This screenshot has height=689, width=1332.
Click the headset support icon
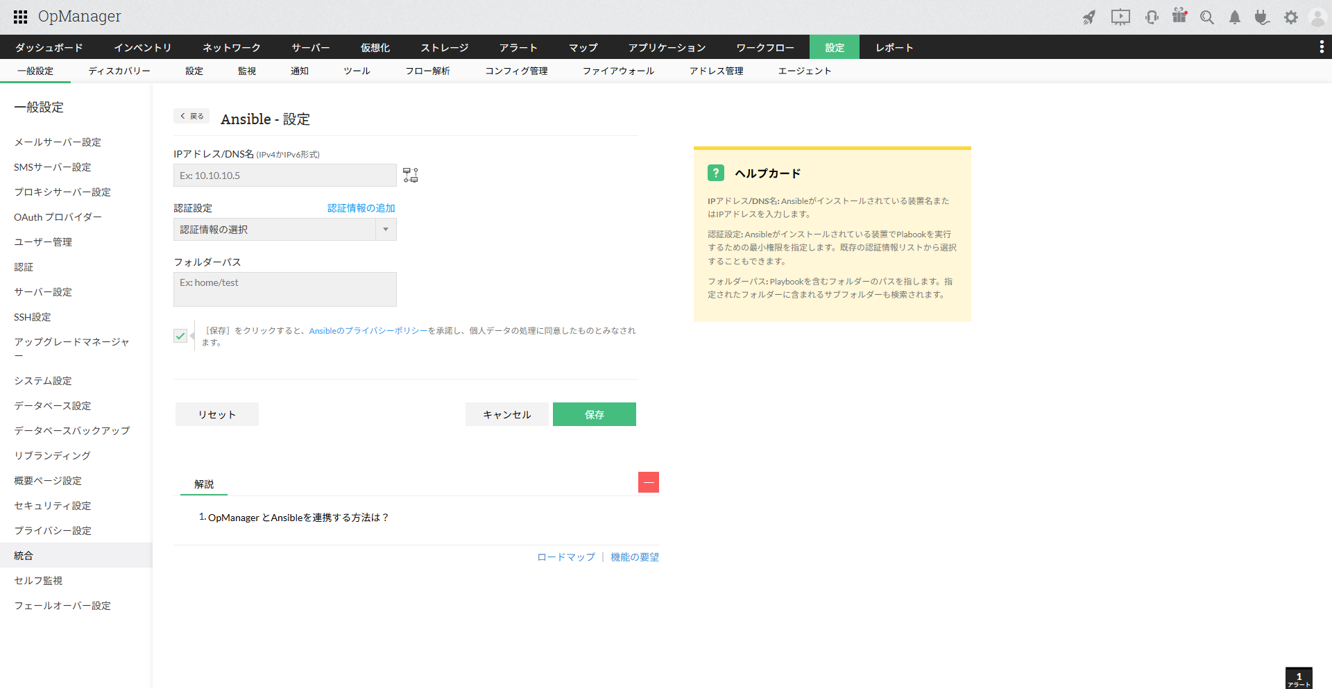pyautogui.click(x=1152, y=17)
